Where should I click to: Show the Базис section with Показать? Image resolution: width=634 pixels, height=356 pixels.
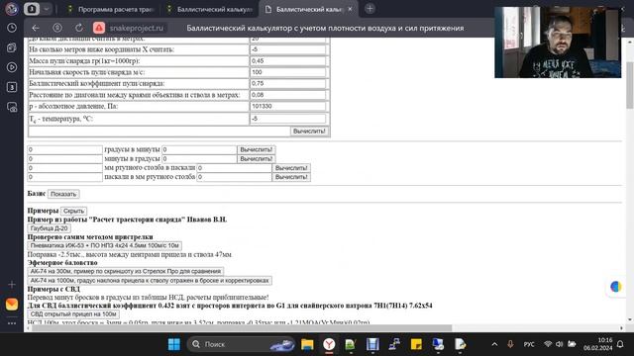[x=63, y=194]
